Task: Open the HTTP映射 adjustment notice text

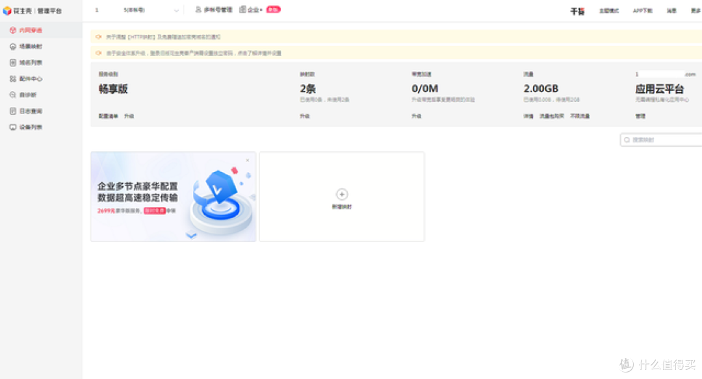Action: (163, 37)
